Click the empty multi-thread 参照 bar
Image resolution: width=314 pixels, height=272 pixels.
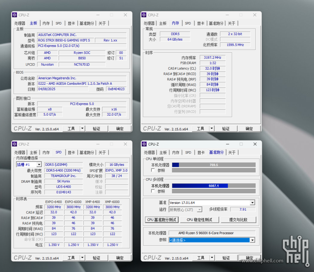pos(214,191)
